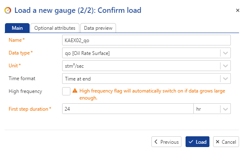This screenshot has width=244, height=152.
Task: Select the qo [Oil Rate Surface] combo box
Action: click(x=146, y=53)
